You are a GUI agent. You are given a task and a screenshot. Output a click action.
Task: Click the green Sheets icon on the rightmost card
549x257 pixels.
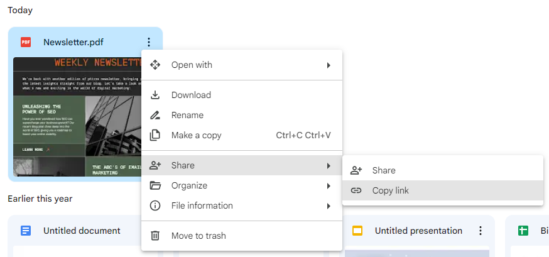point(523,231)
